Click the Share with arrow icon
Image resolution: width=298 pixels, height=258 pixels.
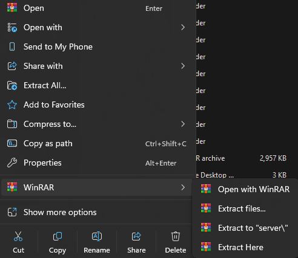(12, 66)
